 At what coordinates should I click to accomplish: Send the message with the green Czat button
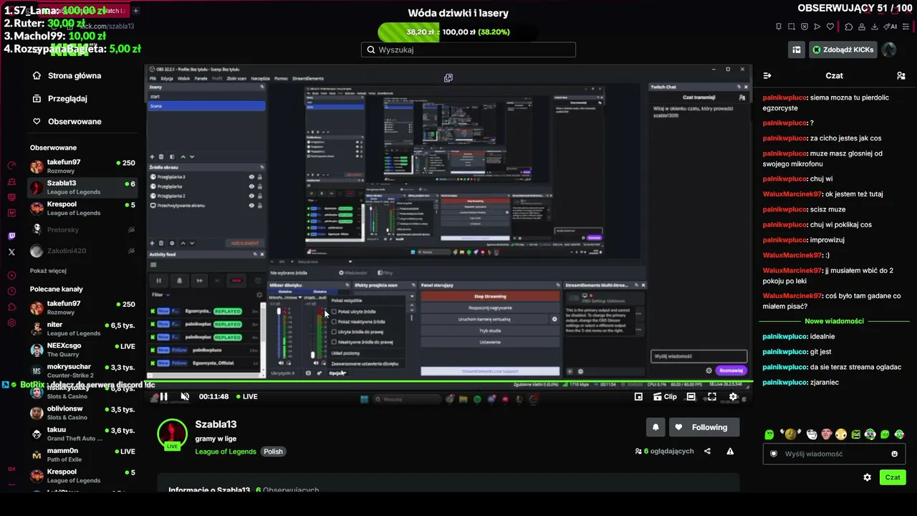(x=893, y=477)
